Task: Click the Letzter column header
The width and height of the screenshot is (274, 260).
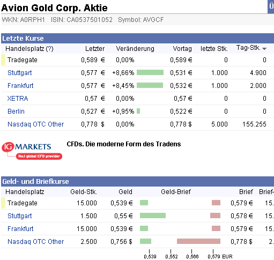Action: pyautogui.click(x=95, y=49)
